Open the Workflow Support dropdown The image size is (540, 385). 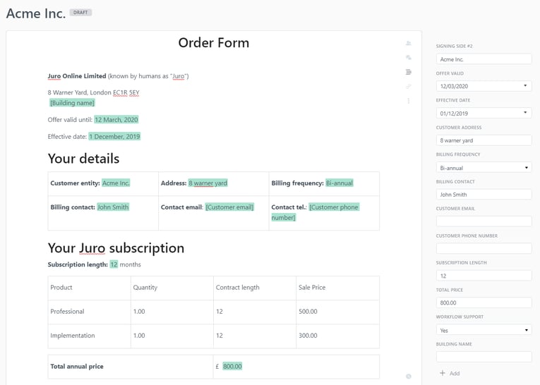526,330
